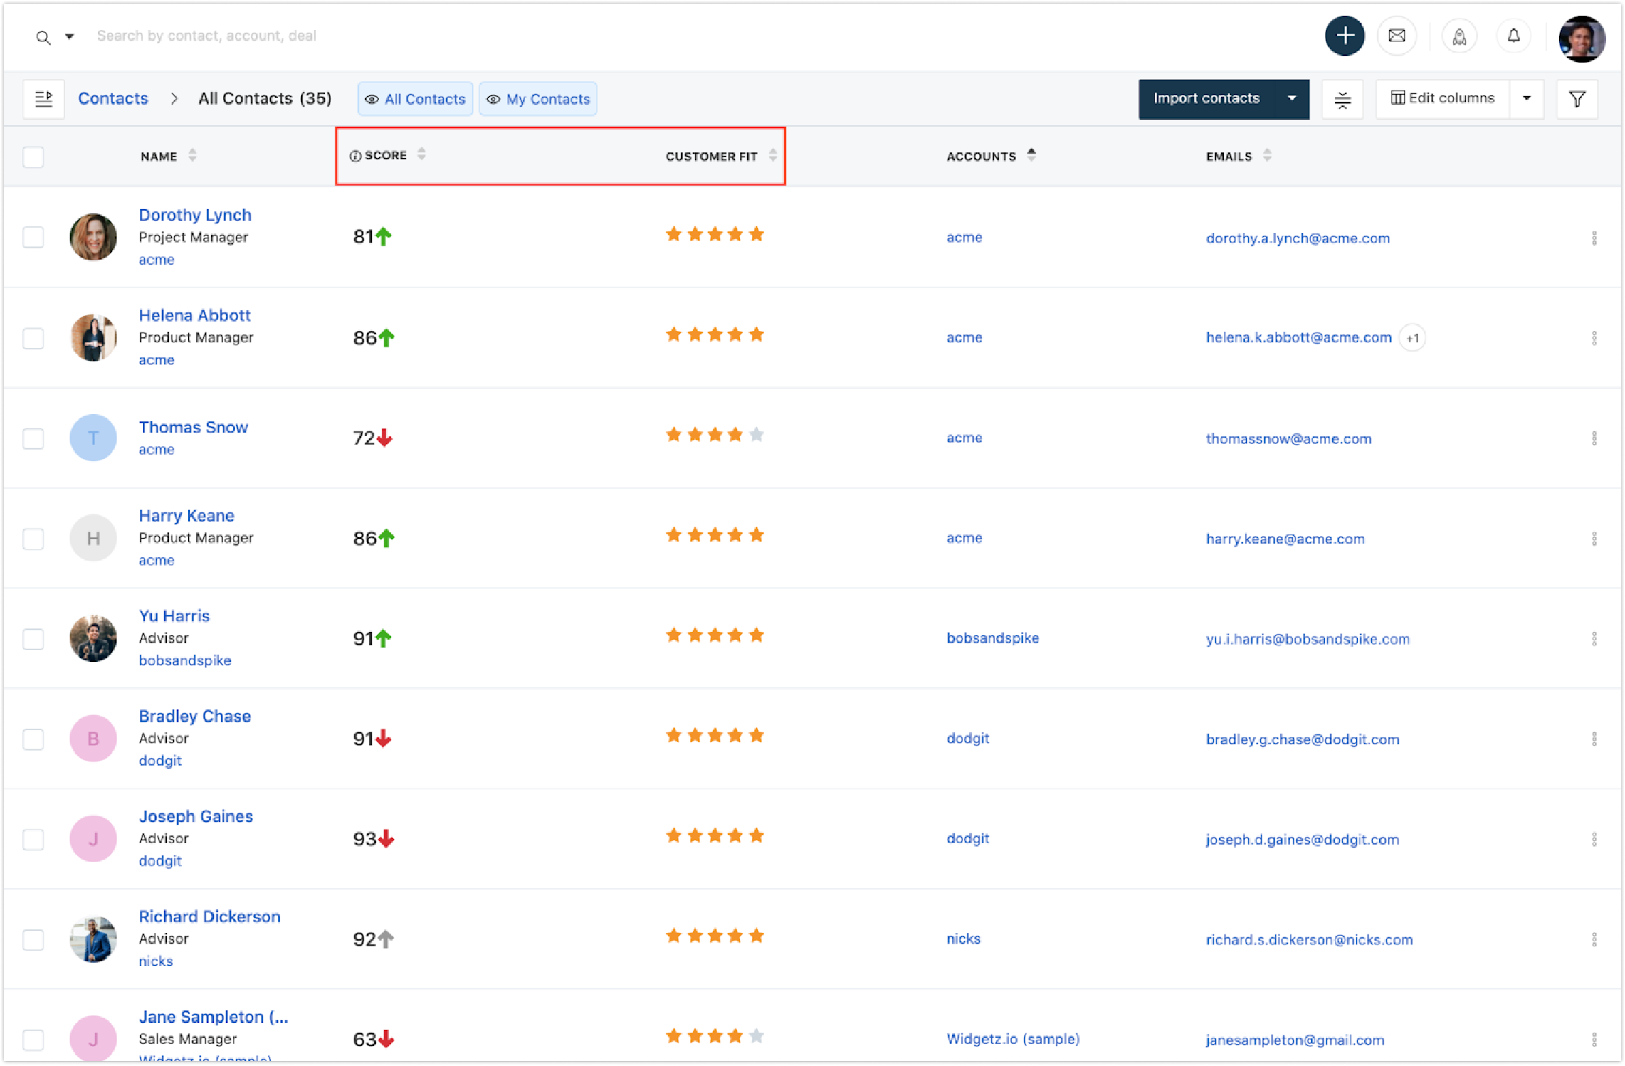Open Thomas Snow's contact page

coord(193,427)
